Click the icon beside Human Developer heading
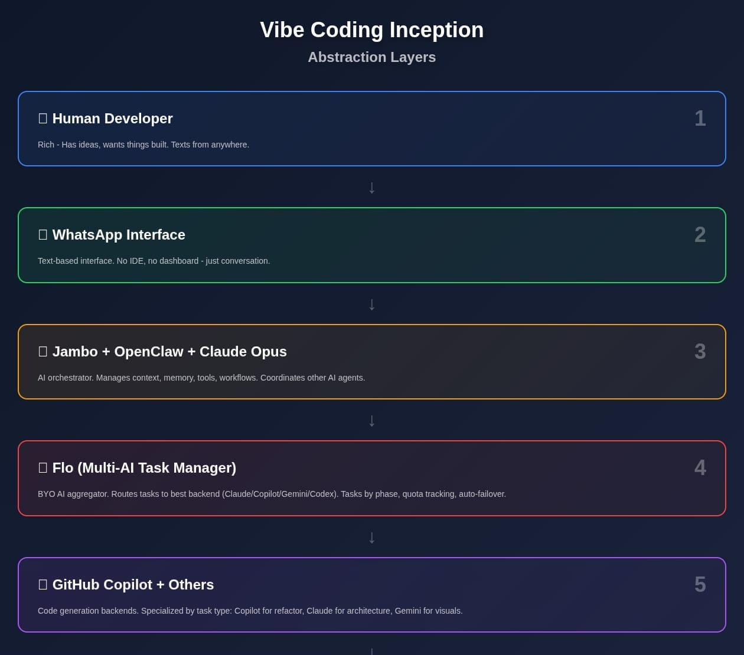This screenshot has width=744, height=655. [x=43, y=119]
